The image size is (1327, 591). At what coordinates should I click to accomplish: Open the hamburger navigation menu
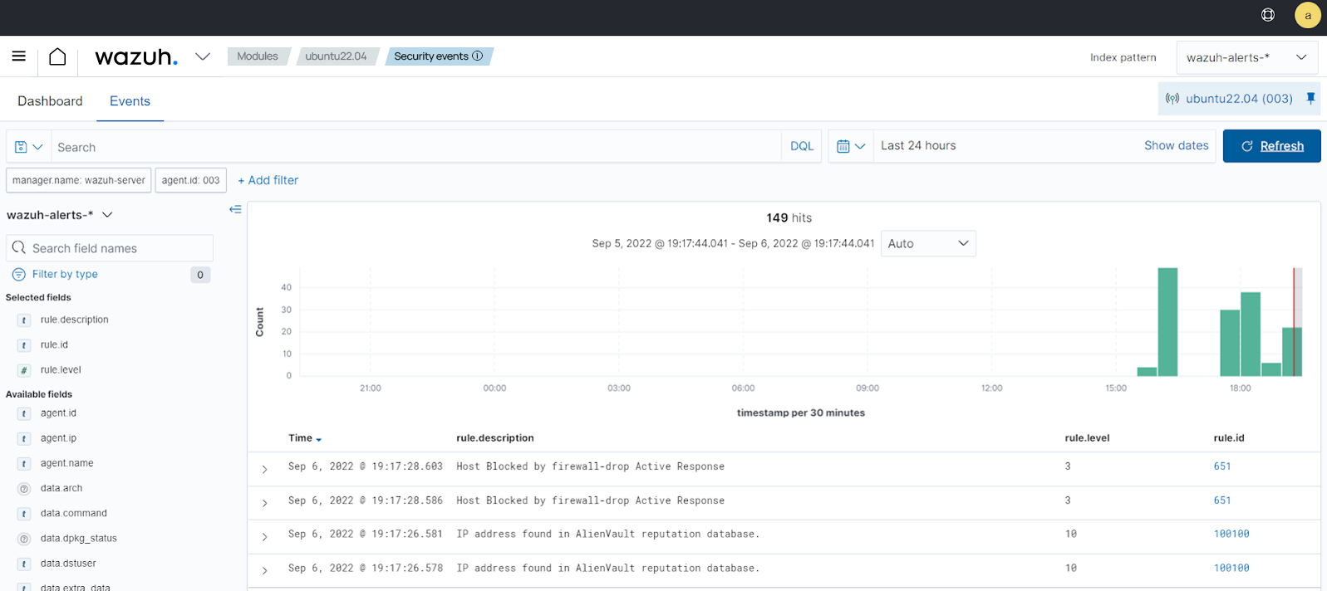[x=19, y=56]
